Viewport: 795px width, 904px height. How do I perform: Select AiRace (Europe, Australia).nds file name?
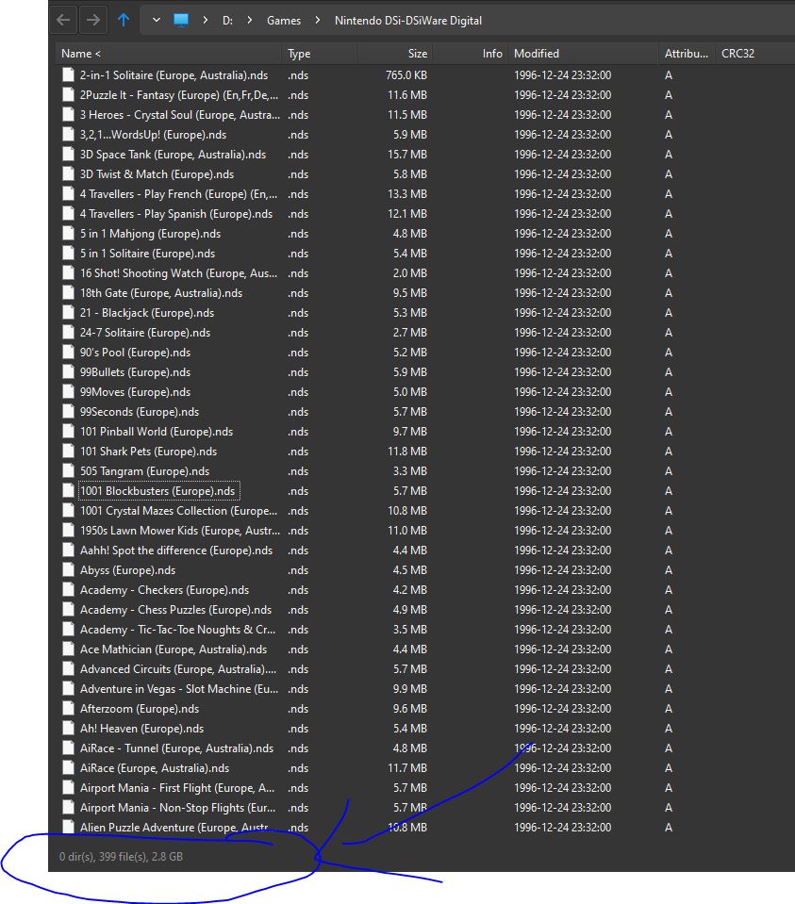pos(155,768)
